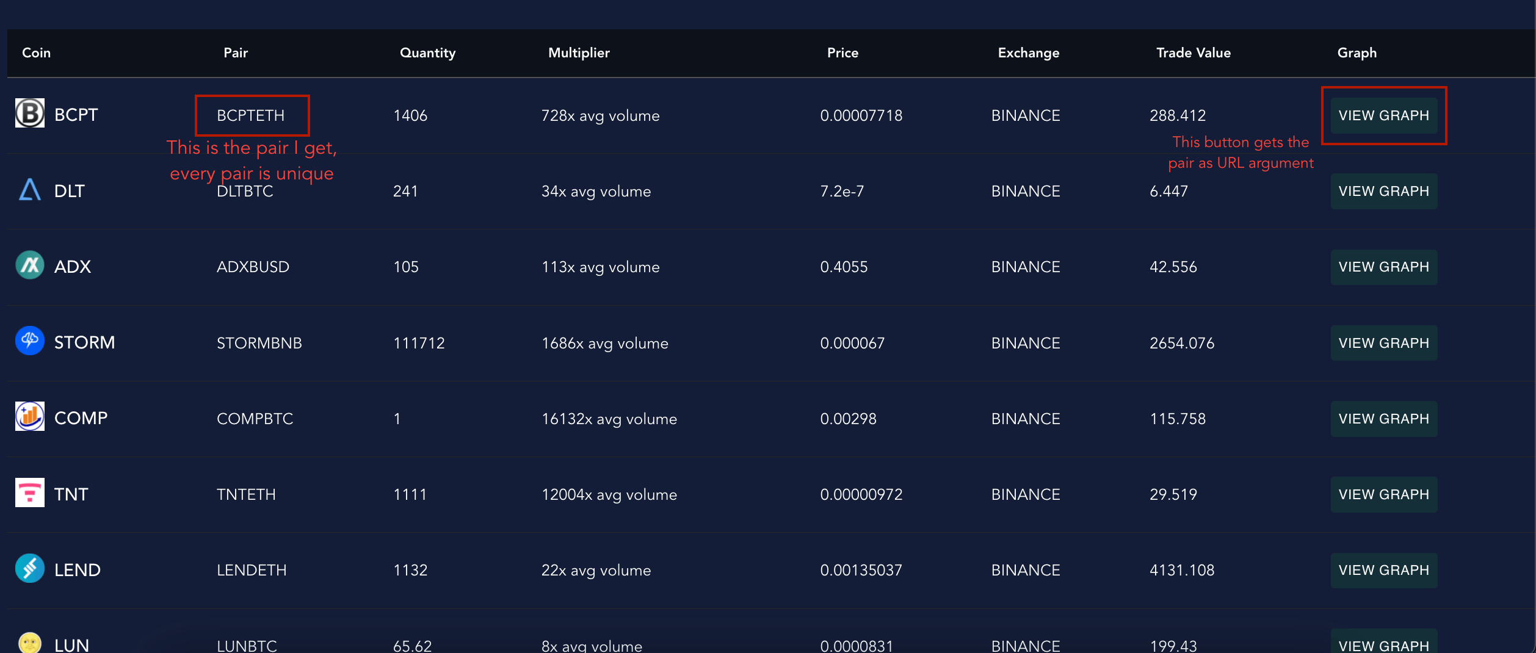Image resolution: width=1536 pixels, height=653 pixels.
Task: Select the TNTETH pair text
Action: [x=247, y=494]
